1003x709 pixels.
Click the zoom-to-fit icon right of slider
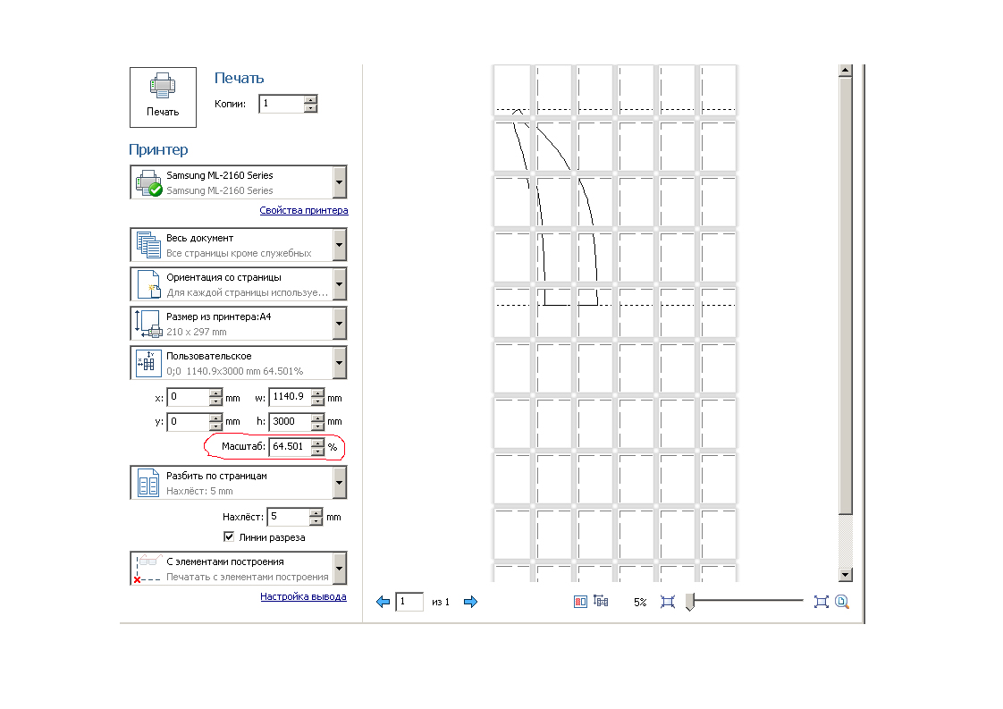[x=822, y=602]
